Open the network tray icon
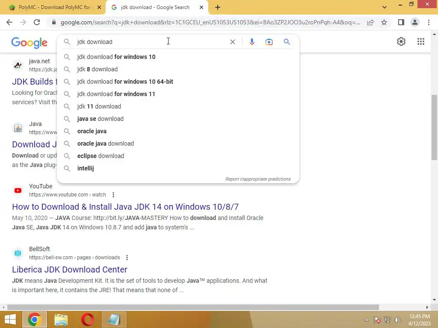 click(x=387, y=320)
